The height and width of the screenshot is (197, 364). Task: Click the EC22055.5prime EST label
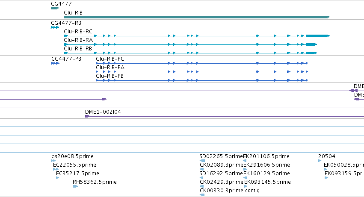(x=74, y=165)
